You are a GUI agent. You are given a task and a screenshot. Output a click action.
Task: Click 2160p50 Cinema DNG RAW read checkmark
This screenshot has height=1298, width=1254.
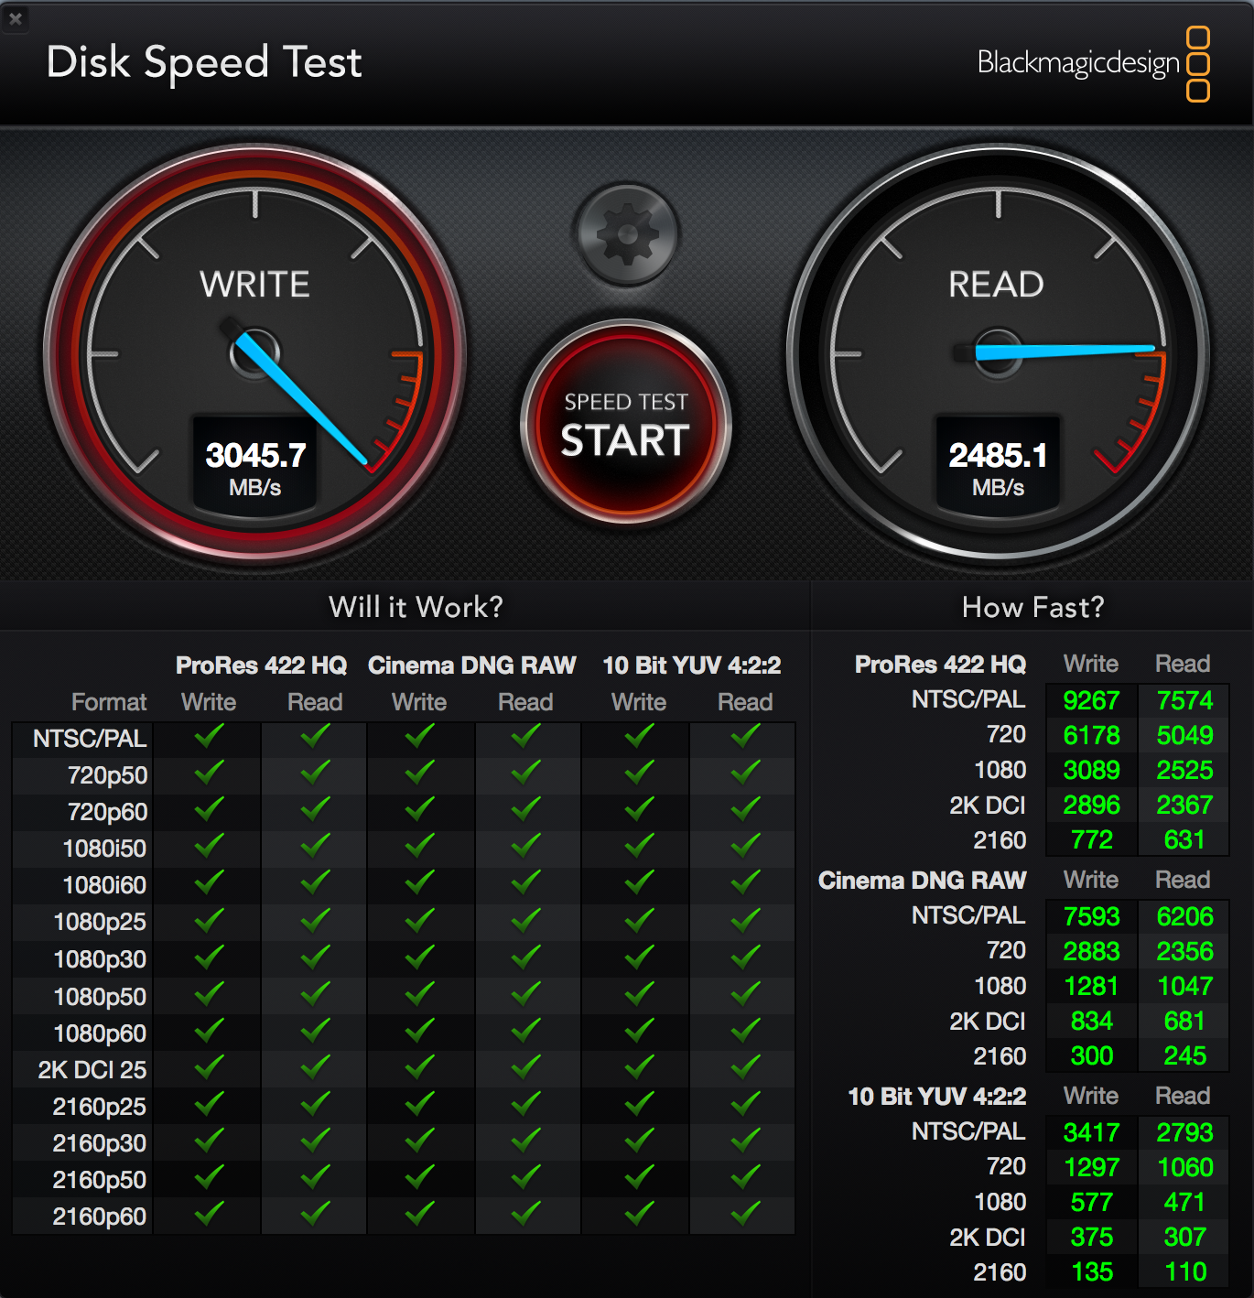pyautogui.click(x=525, y=1177)
